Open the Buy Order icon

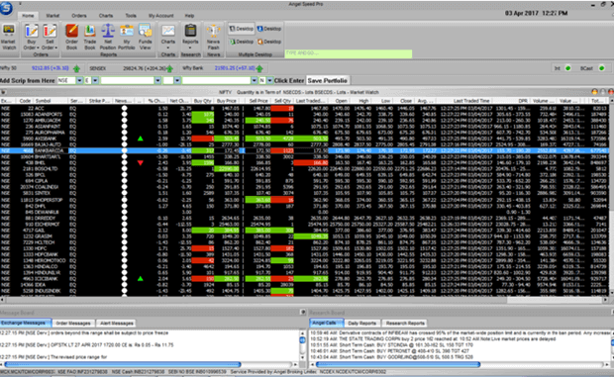31,37
